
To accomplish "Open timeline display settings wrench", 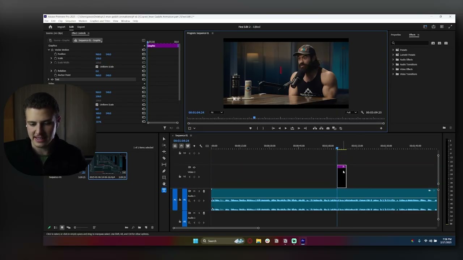I will (x=201, y=146).
